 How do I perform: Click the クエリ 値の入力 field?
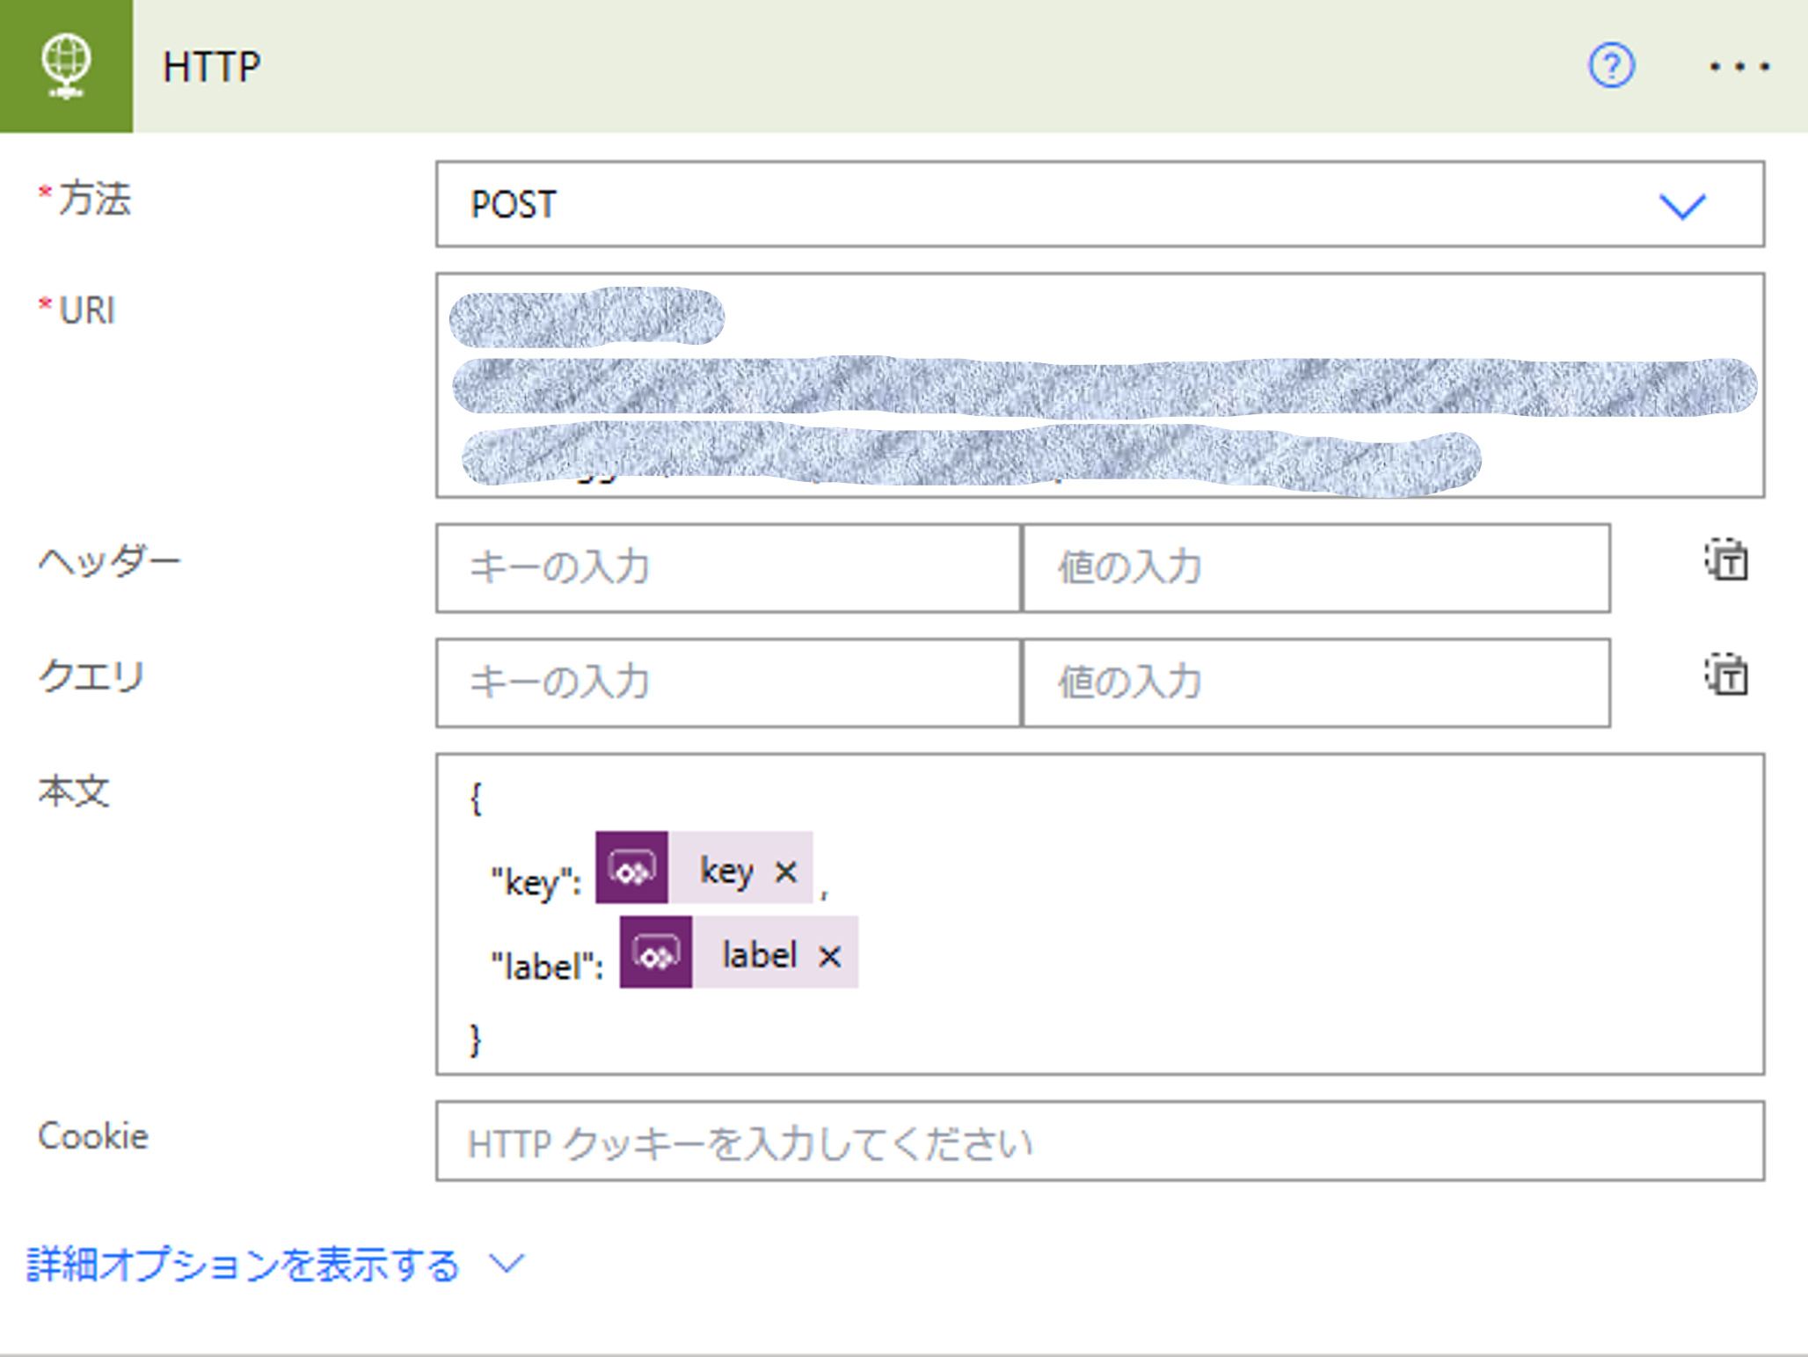tap(1315, 681)
